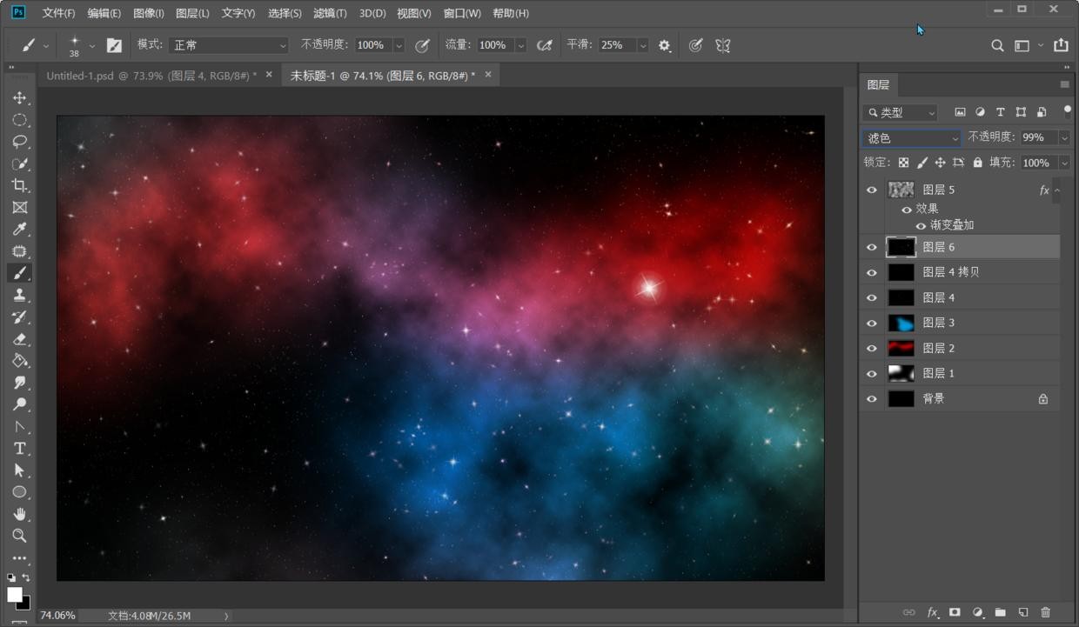This screenshot has height=627, width=1079.
Task: Select the Lasso tool
Action: [x=19, y=142]
